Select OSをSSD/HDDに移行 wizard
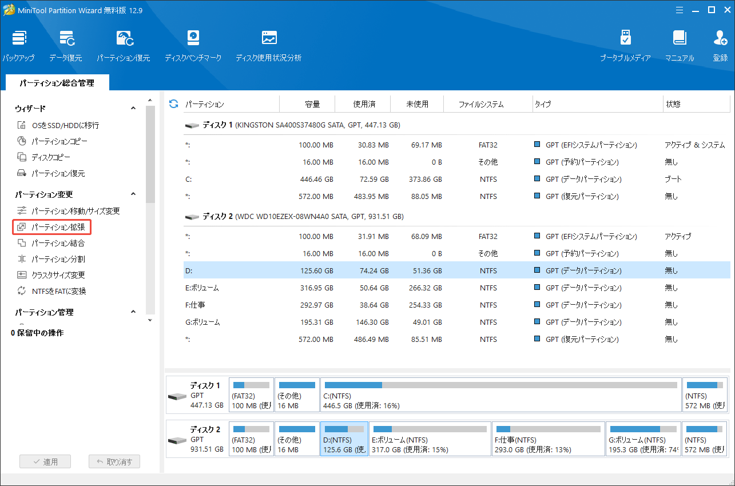 (58, 125)
